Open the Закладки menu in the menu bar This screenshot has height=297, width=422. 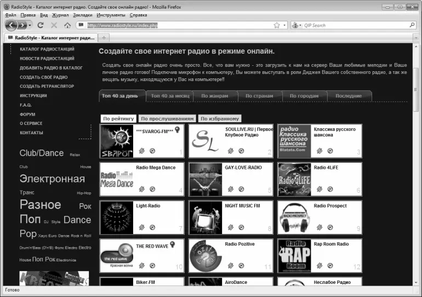pos(82,15)
